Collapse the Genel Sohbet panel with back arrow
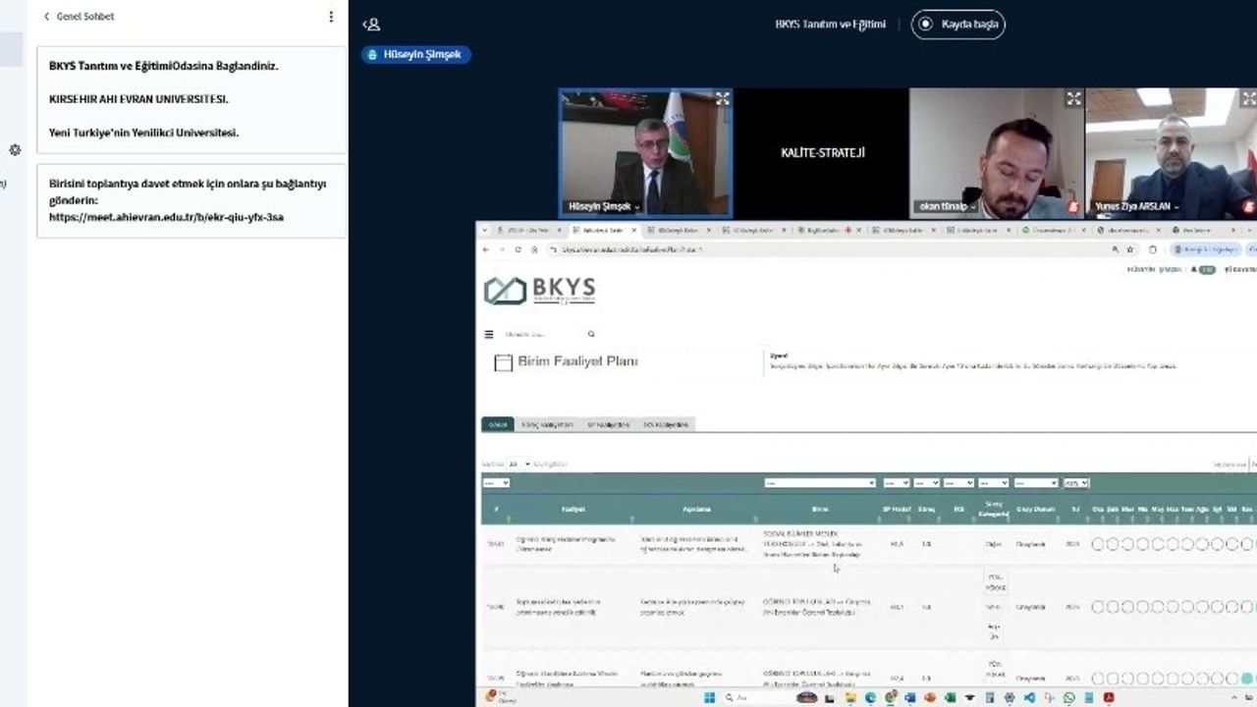The image size is (1257, 707). [x=46, y=17]
